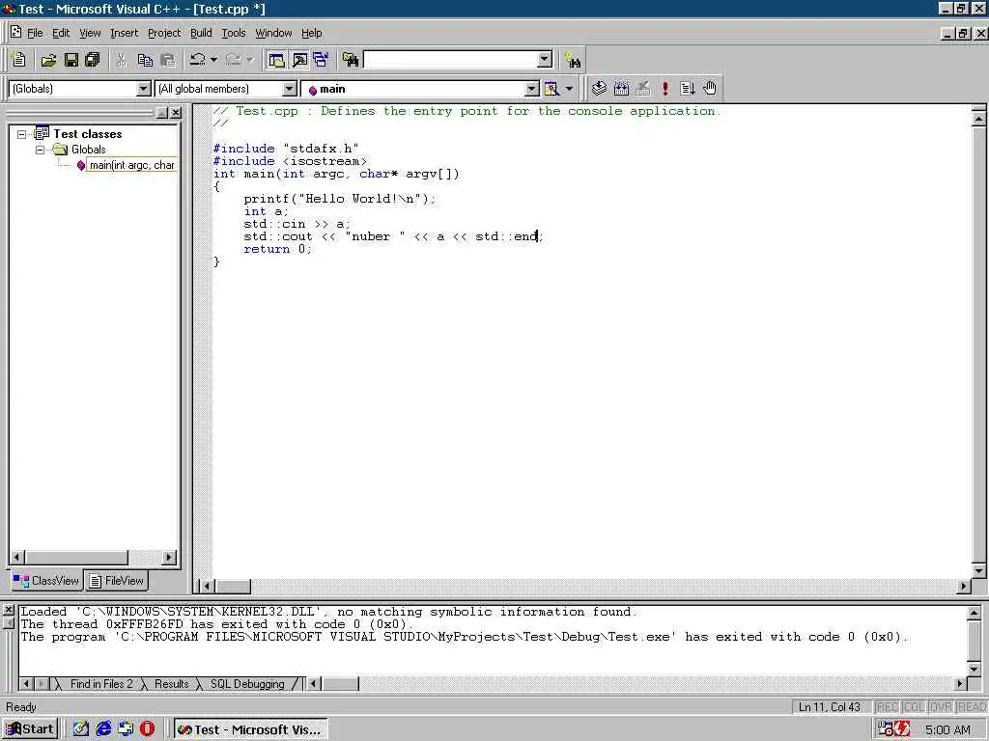Click the WizardBar Actions icon
The image size is (989, 741).
tap(551, 89)
